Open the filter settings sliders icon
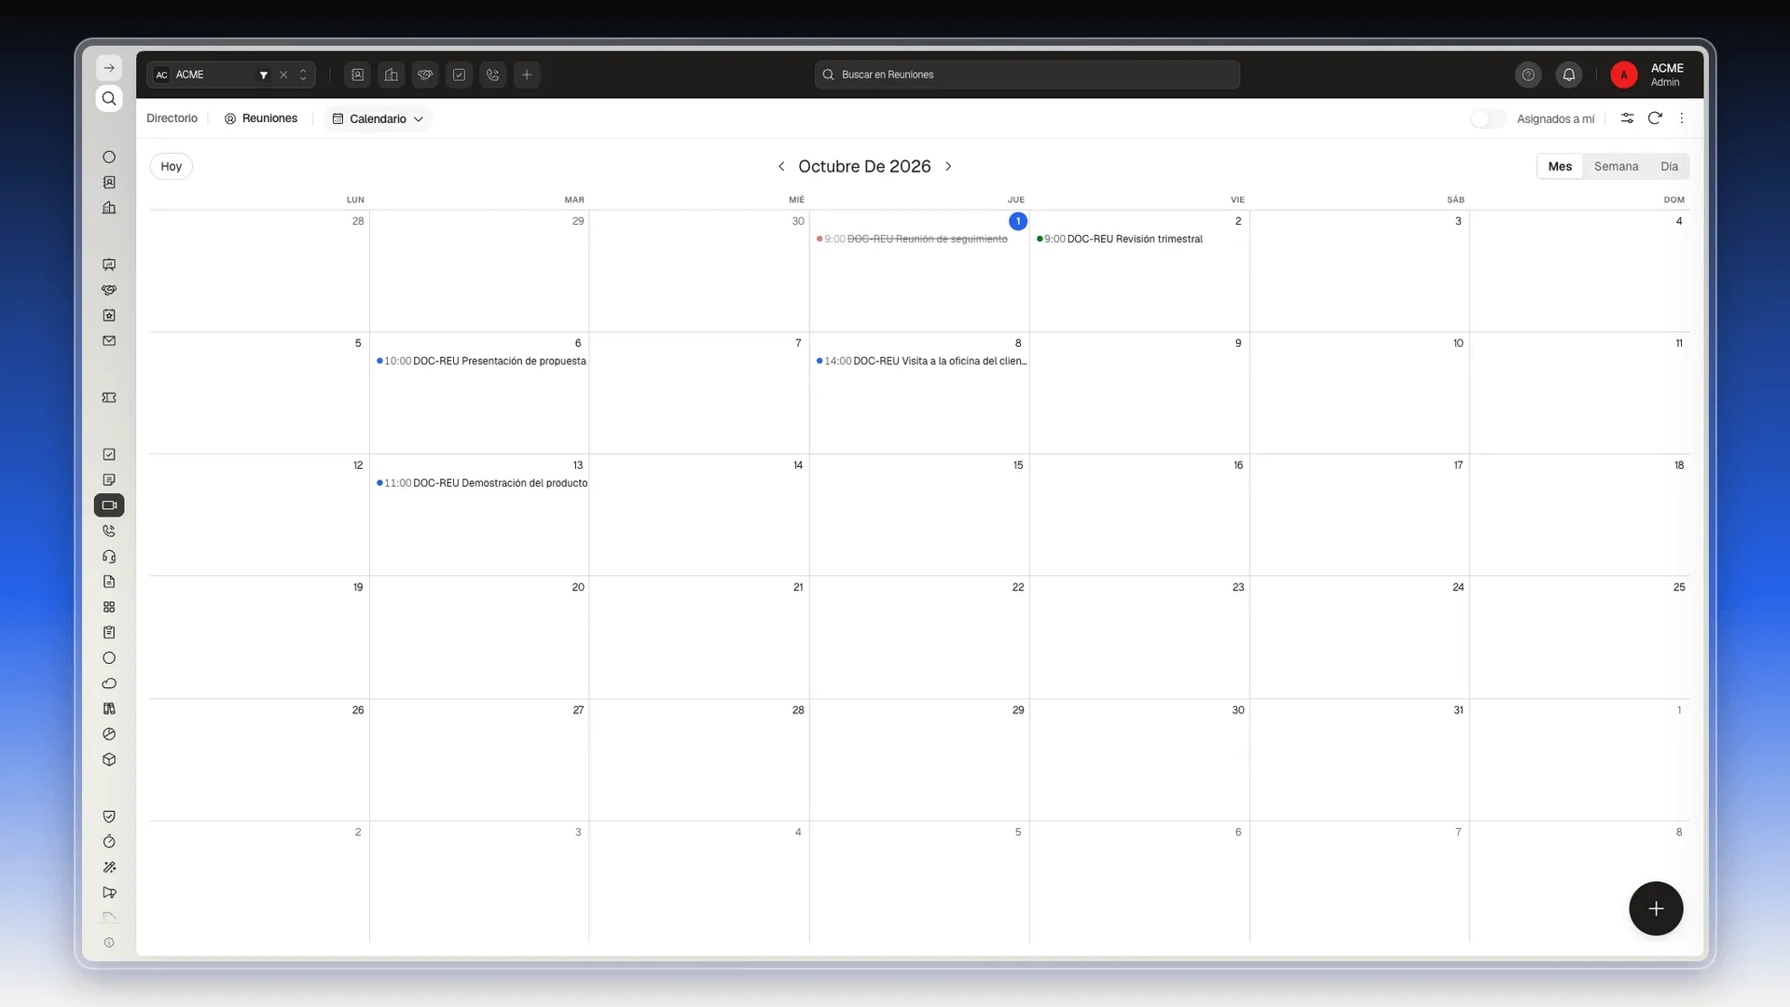Viewport: 1790px width, 1007px height. pos(1627,118)
